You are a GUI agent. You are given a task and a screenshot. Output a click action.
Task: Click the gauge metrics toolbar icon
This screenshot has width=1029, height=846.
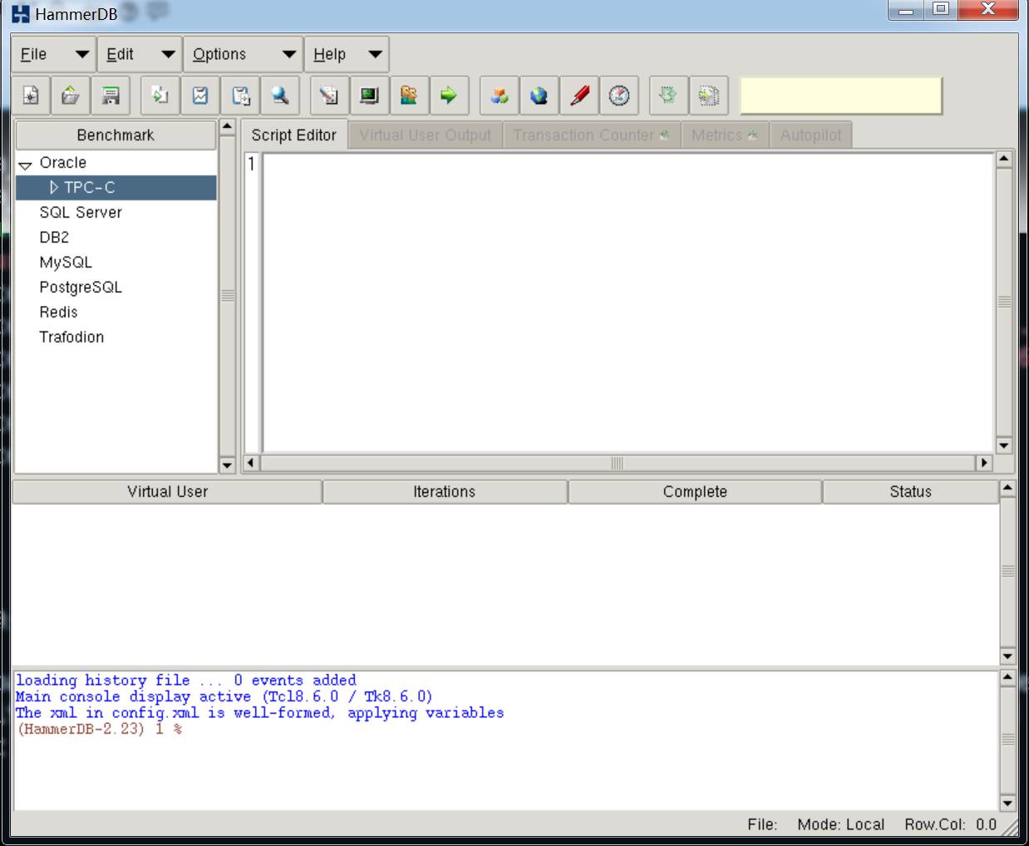point(619,96)
